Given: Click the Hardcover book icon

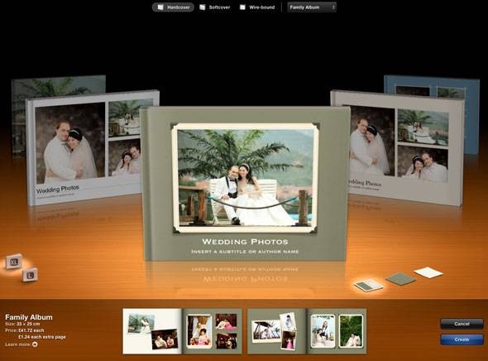Looking at the screenshot, I should (160, 7).
